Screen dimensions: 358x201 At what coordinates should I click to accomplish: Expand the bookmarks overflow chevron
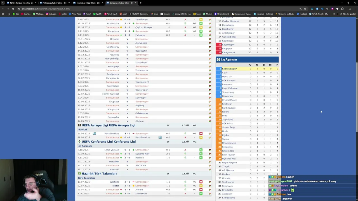point(334,14)
